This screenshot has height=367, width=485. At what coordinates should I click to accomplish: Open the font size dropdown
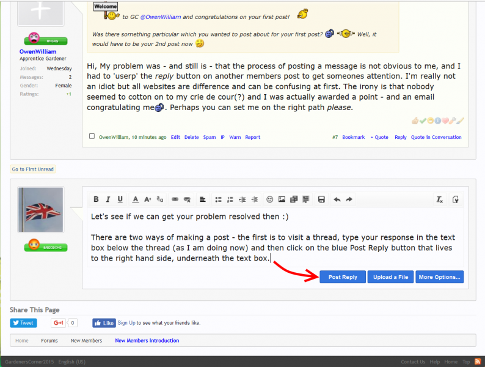pos(147,199)
